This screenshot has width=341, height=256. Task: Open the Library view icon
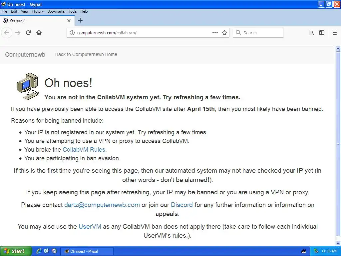pos(311,33)
